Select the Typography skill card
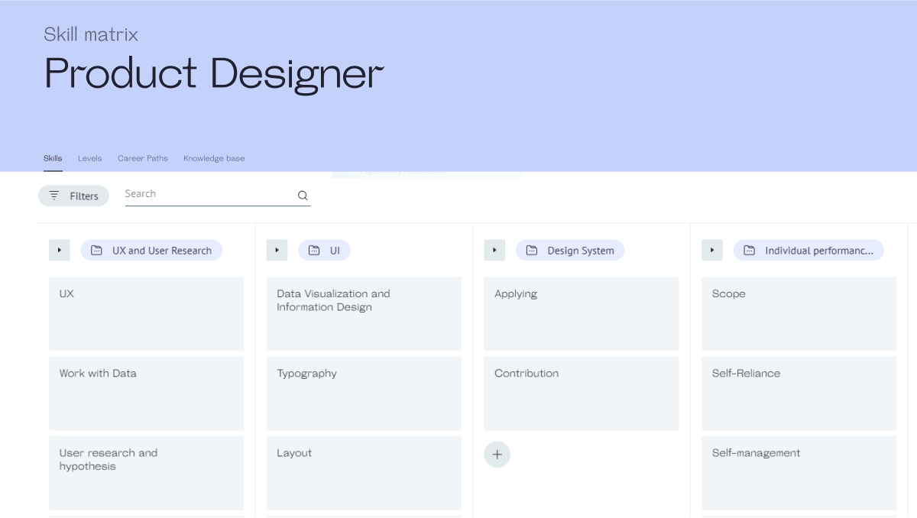The width and height of the screenshot is (917, 518). pyautogui.click(x=364, y=393)
